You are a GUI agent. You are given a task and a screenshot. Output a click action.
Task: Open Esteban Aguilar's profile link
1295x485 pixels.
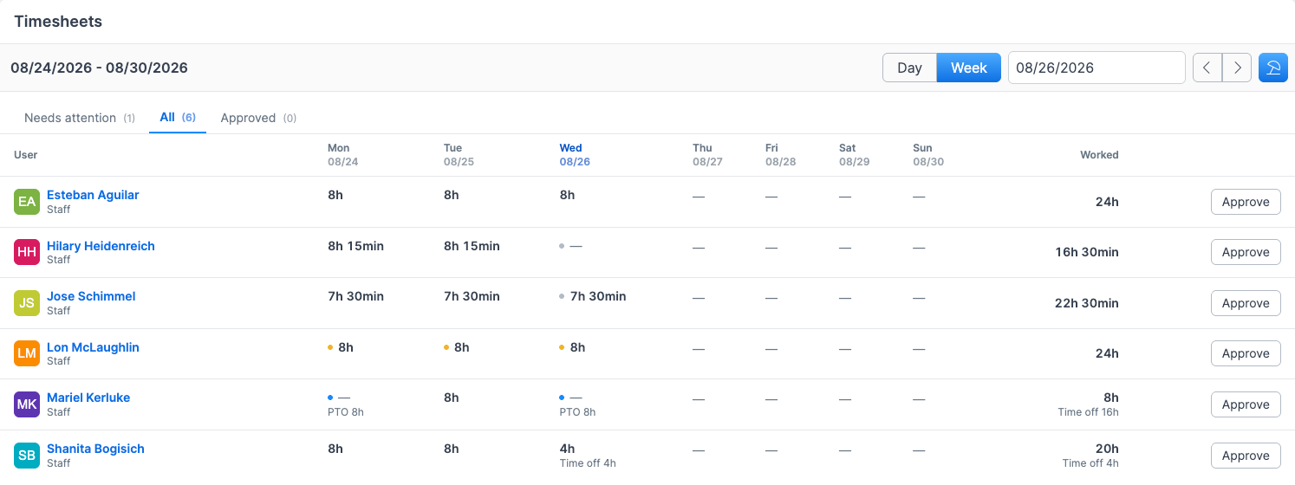pyautogui.click(x=93, y=195)
